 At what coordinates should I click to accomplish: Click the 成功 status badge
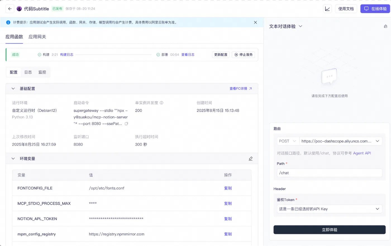point(15,55)
